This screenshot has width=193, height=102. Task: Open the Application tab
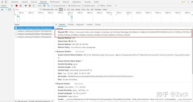[77, 2]
